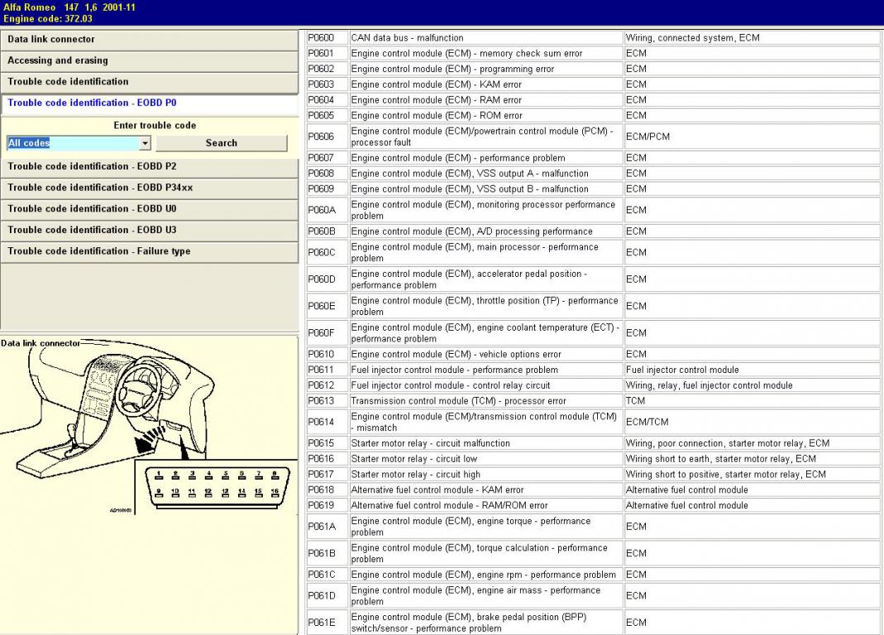Select code P0600 cell
Image resolution: width=884 pixels, height=635 pixels.
click(x=327, y=38)
